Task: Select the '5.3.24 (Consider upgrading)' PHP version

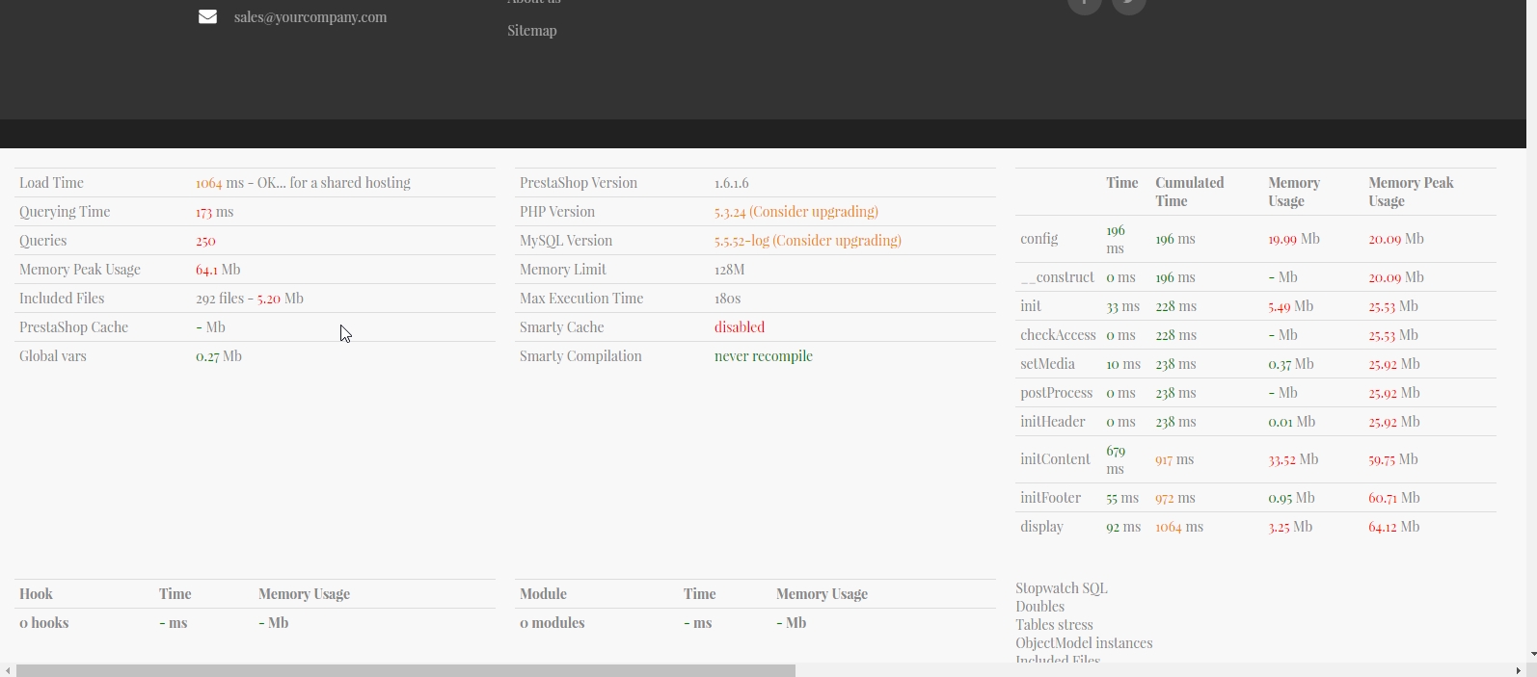Action: (x=796, y=212)
